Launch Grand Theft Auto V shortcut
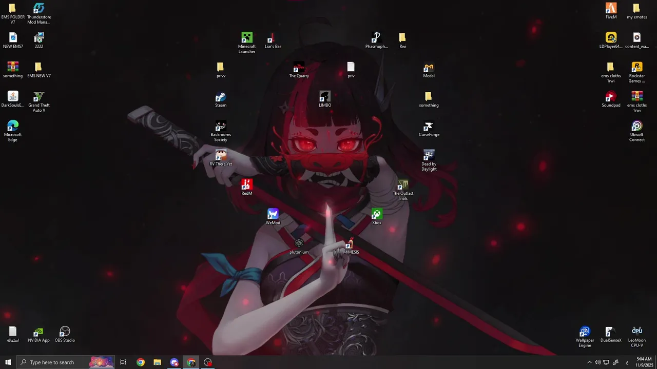Screen dimensions: 657x369 click(x=38, y=96)
